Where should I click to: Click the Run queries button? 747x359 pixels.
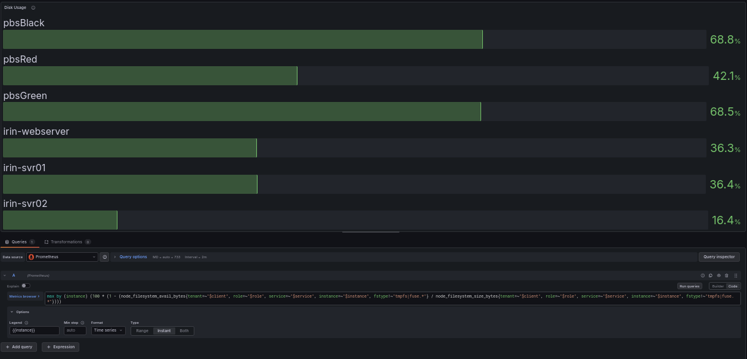point(689,286)
